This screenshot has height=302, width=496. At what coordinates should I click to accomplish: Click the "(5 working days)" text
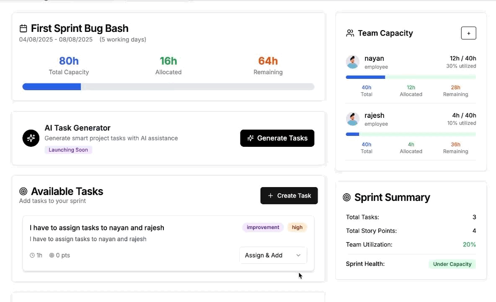click(x=123, y=39)
